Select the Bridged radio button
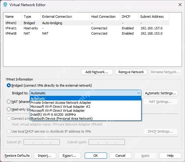Viewport: 185px width, 162px height. [x=9, y=85]
